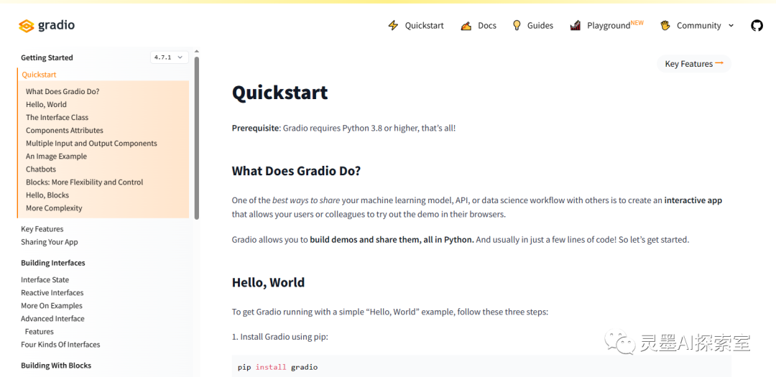This screenshot has height=377, width=776.
Task: Click the sidebar vertical scrollbar
Action: [x=197, y=136]
